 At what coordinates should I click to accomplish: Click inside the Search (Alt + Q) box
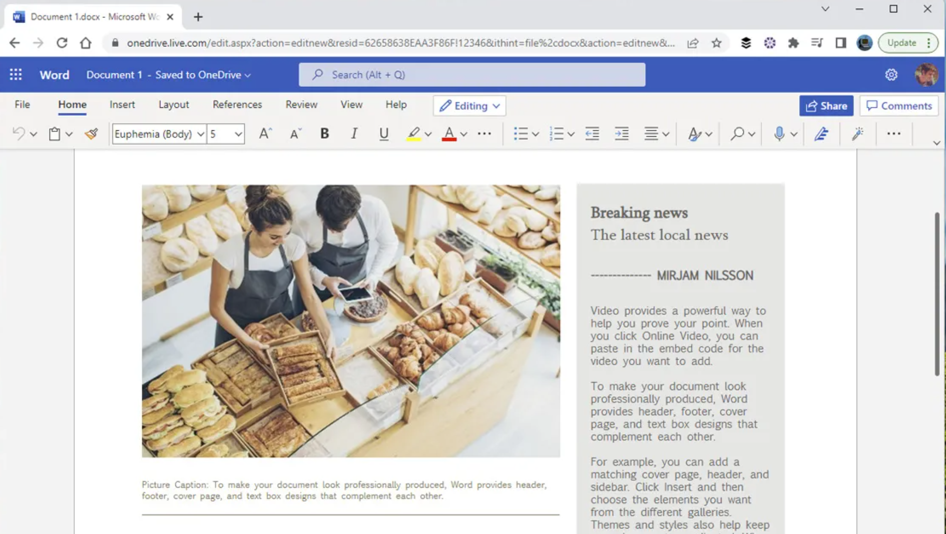pyautogui.click(x=472, y=74)
